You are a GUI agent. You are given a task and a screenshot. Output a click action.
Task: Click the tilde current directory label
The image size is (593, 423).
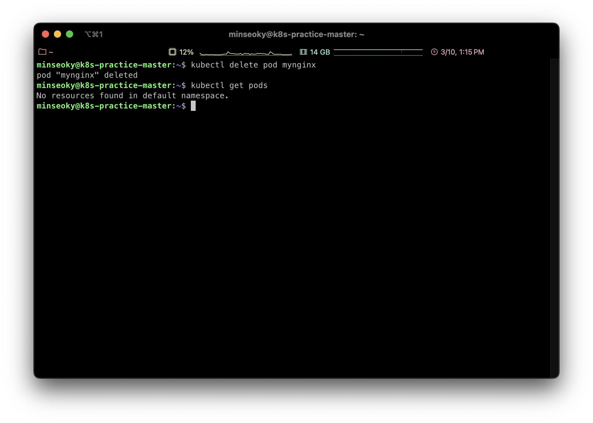[x=51, y=52]
